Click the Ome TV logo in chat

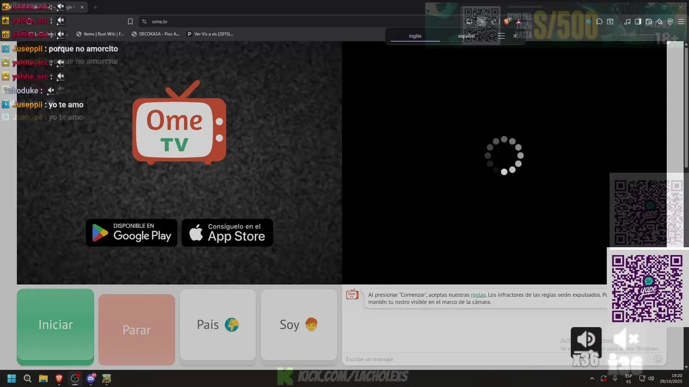(x=352, y=294)
